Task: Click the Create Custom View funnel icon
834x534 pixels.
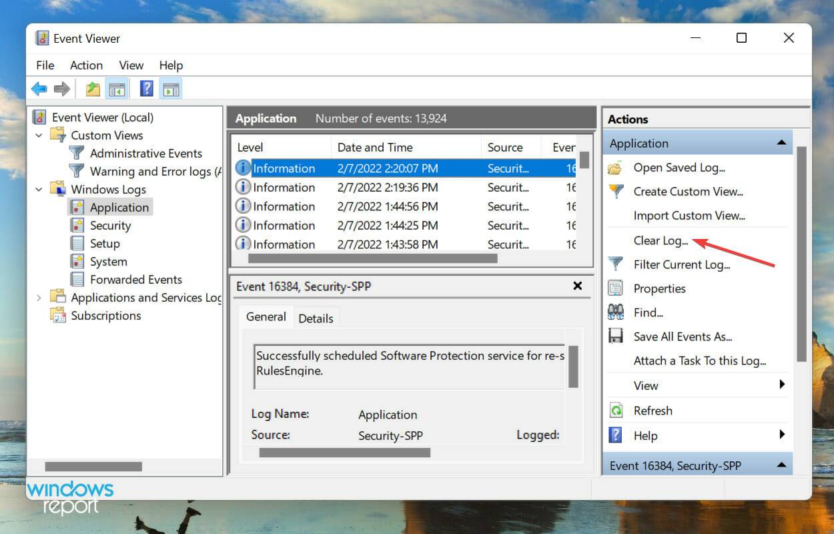Action: coord(617,192)
